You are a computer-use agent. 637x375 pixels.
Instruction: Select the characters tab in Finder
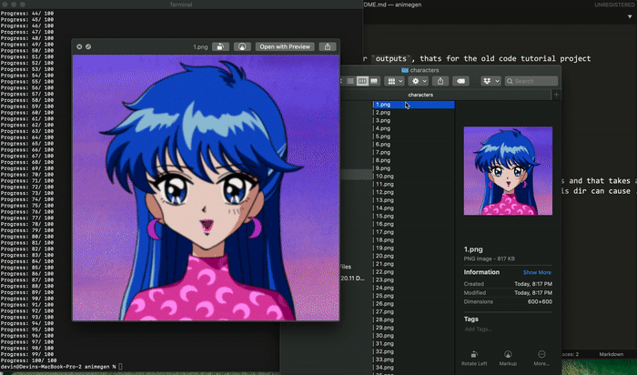tap(420, 95)
